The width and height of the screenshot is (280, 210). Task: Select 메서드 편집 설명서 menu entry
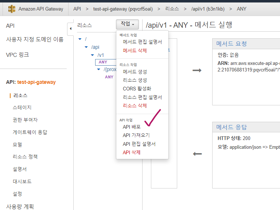click(x=142, y=42)
